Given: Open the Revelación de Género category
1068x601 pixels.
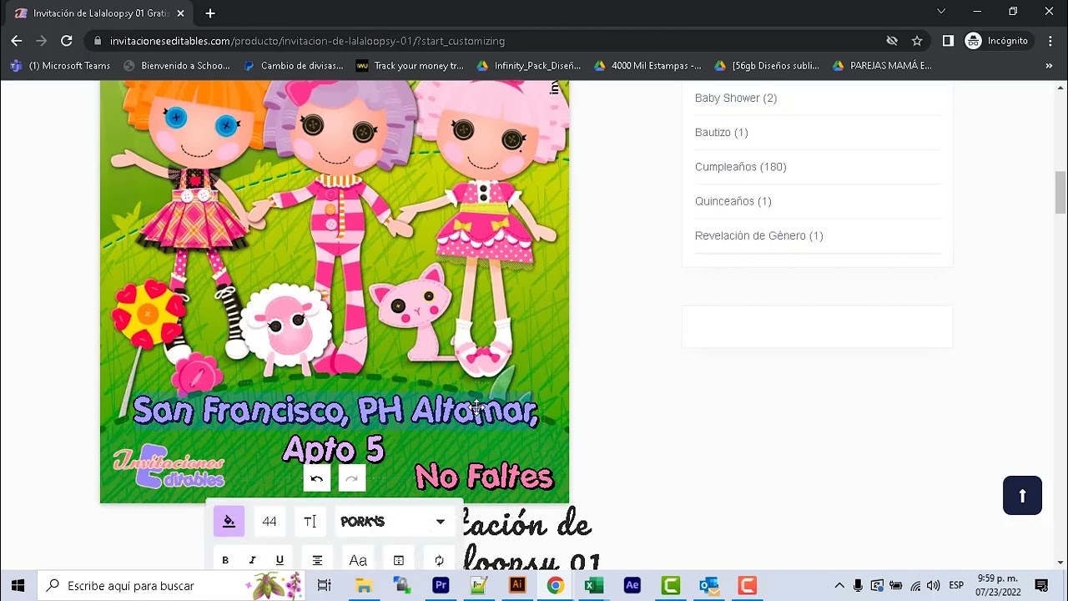Looking at the screenshot, I should coord(758,235).
